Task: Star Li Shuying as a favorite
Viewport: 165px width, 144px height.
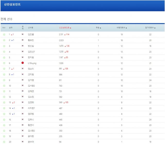Action: pos(4,63)
